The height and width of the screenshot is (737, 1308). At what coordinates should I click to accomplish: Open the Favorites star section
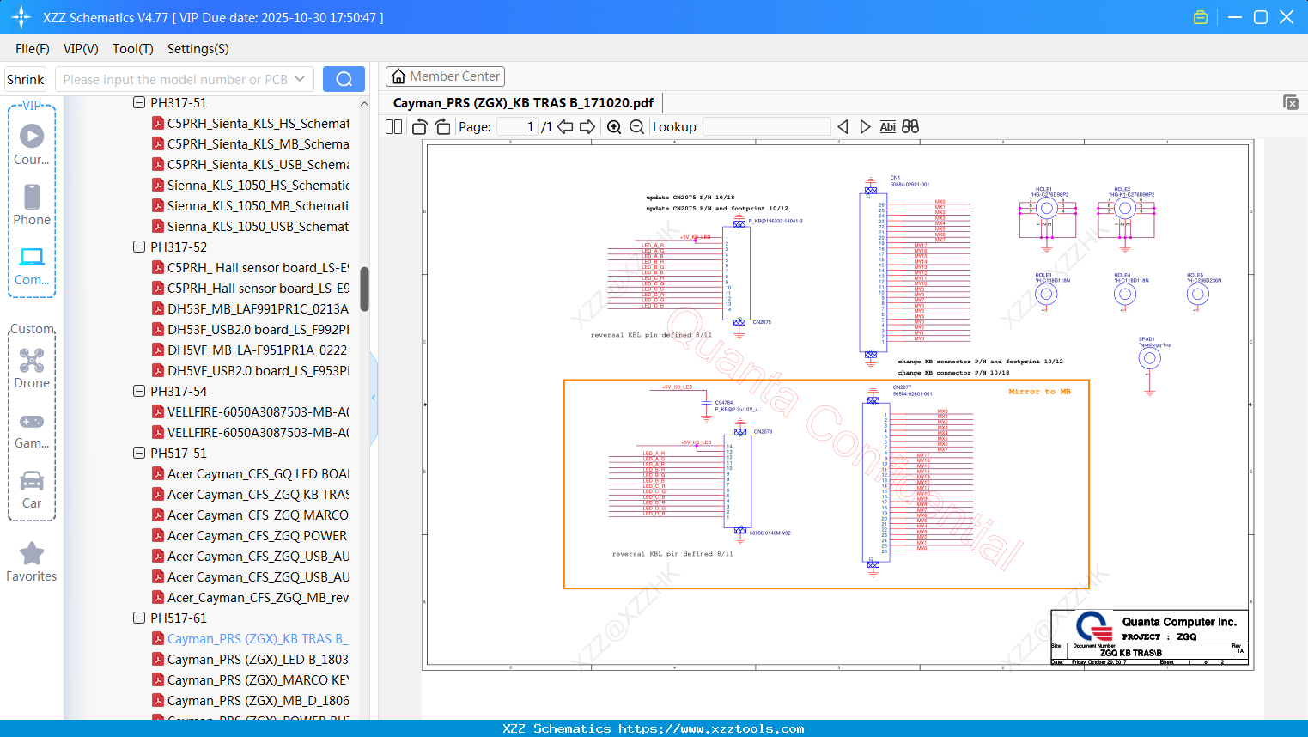click(x=32, y=562)
